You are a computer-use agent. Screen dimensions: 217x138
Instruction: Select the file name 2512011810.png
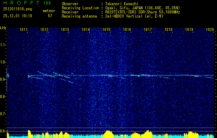(x=18, y=9)
